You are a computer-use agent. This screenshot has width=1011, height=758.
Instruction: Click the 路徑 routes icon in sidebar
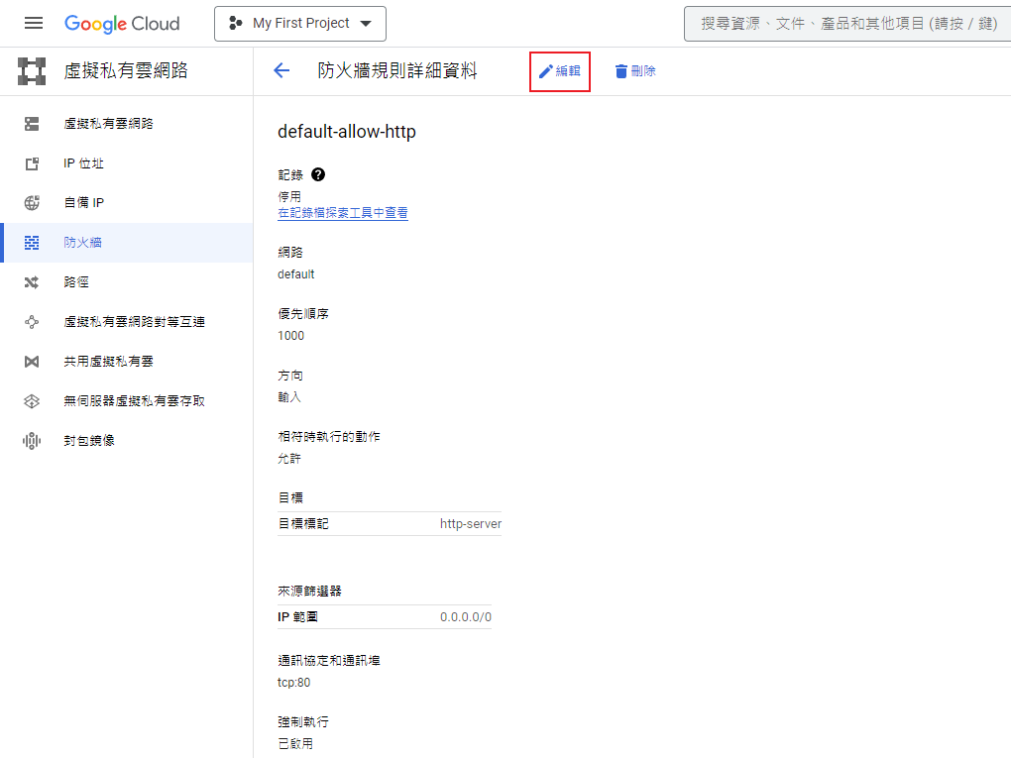[x=33, y=281]
